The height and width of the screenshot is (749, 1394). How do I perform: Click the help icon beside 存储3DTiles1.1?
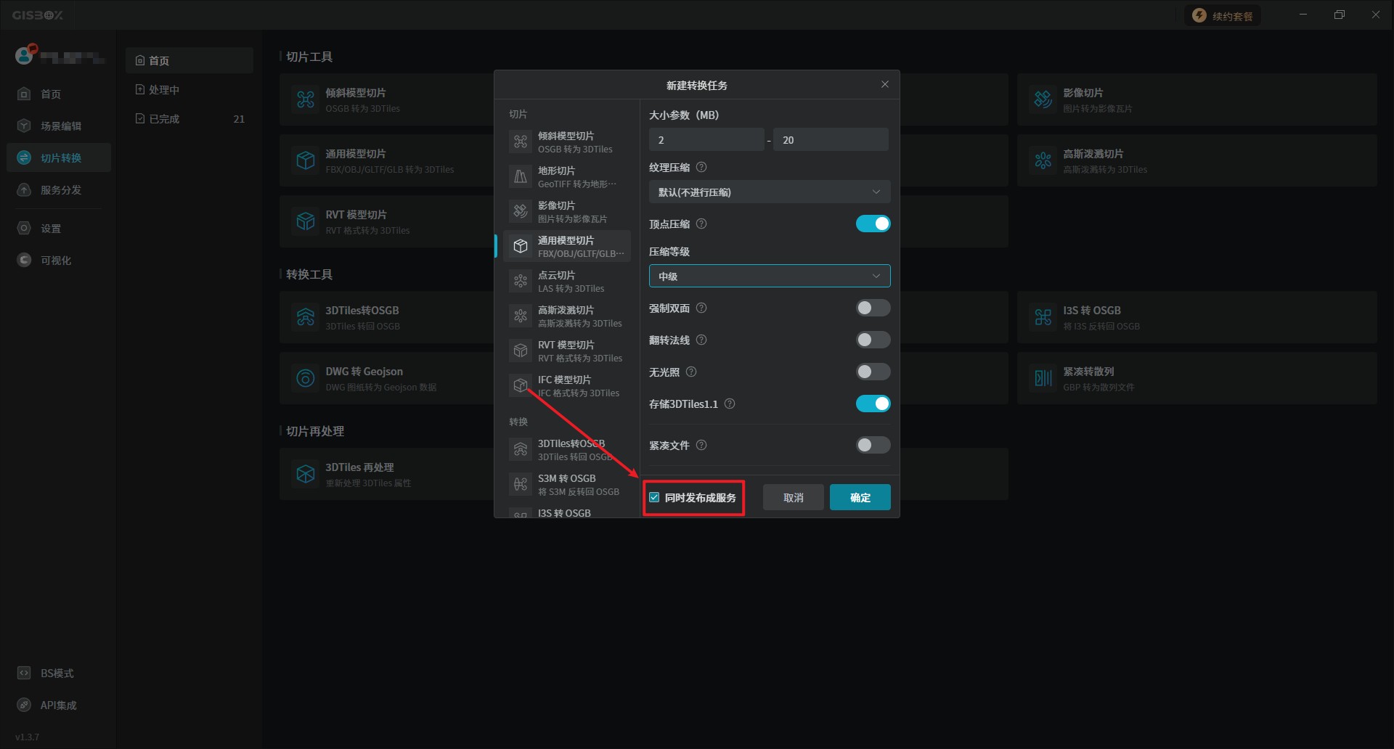730,404
